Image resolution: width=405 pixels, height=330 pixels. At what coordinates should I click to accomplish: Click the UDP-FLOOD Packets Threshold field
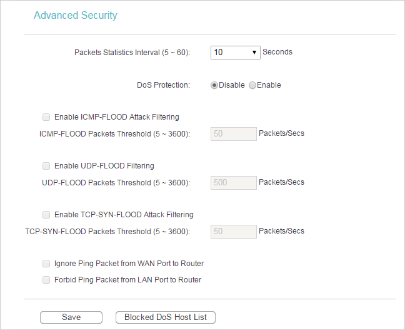pos(234,183)
